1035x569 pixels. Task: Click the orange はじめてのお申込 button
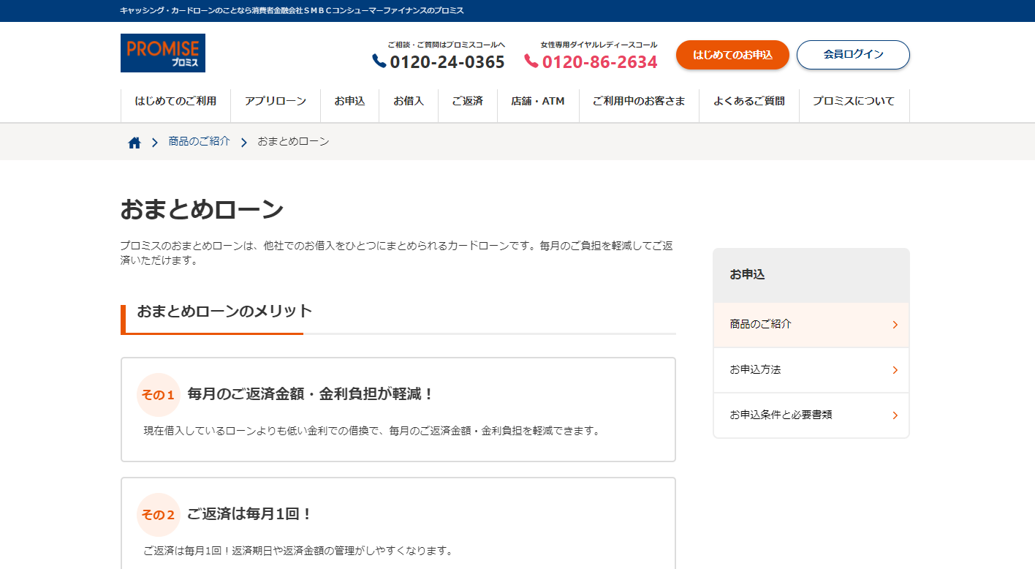(732, 55)
